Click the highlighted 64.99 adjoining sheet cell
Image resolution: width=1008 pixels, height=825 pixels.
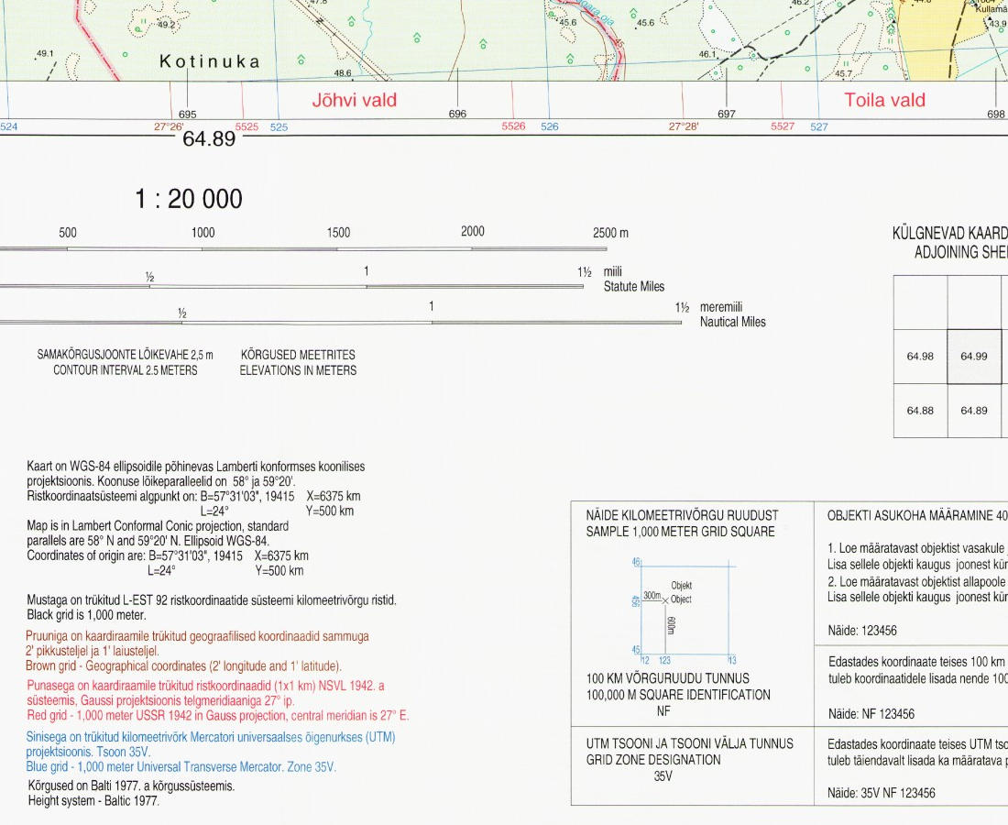tap(974, 357)
